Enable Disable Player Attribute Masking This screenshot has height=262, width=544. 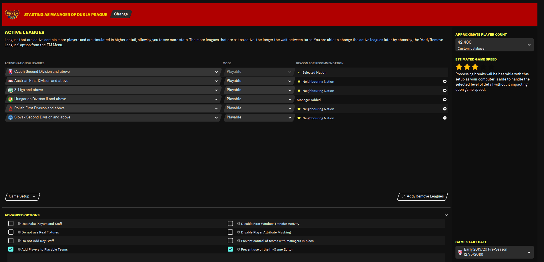tap(230, 232)
